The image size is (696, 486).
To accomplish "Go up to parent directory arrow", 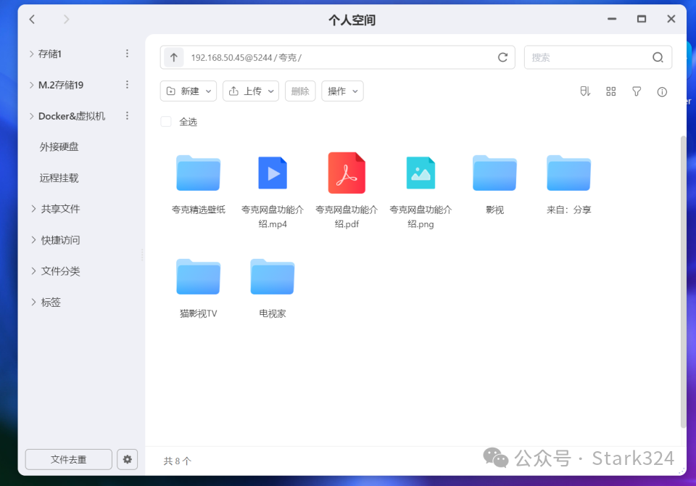I will [173, 57].
